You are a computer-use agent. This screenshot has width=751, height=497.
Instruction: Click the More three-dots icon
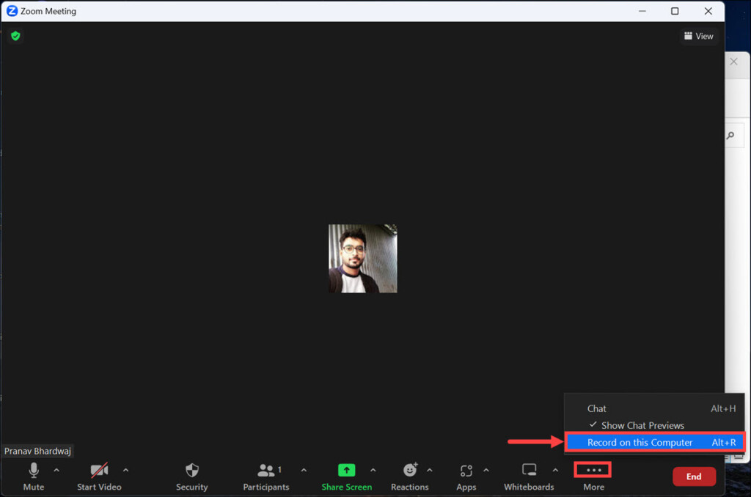pyautogui.click(x=593, y=470)
